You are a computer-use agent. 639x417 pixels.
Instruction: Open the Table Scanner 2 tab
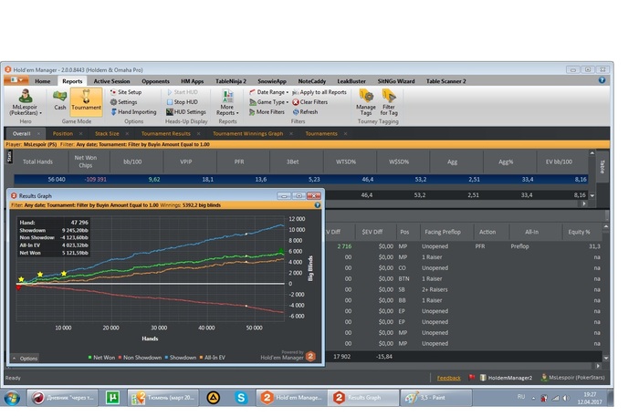445,81
